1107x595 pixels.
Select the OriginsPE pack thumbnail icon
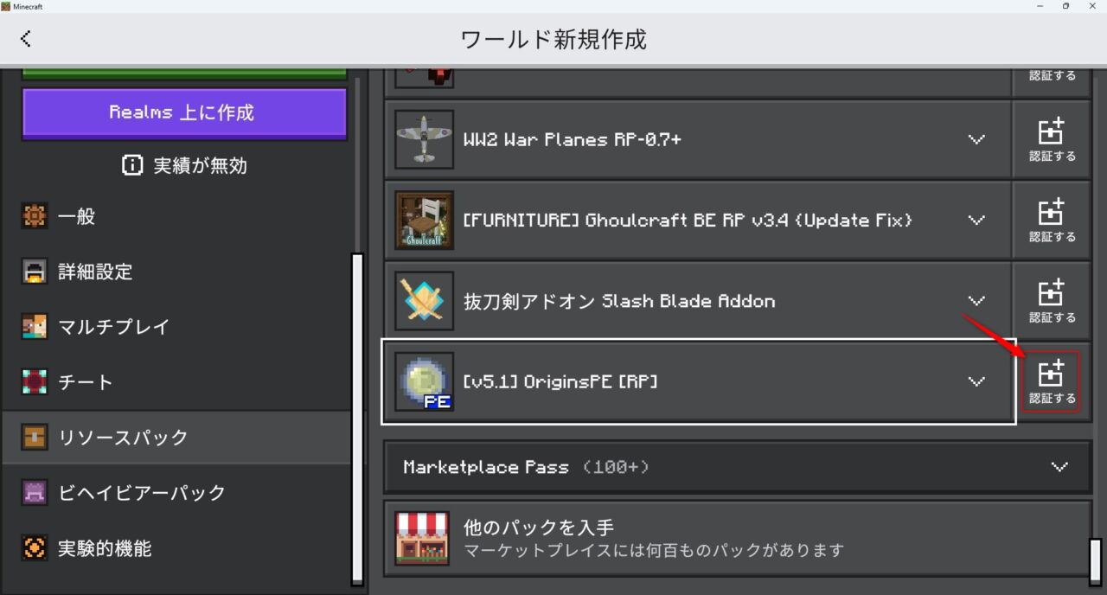424,381
